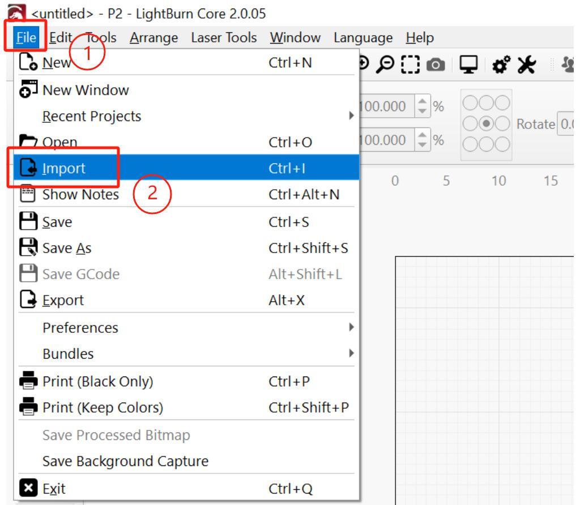Click the Show Notes notepad icon
580x505 pixels.
point(28,194)
